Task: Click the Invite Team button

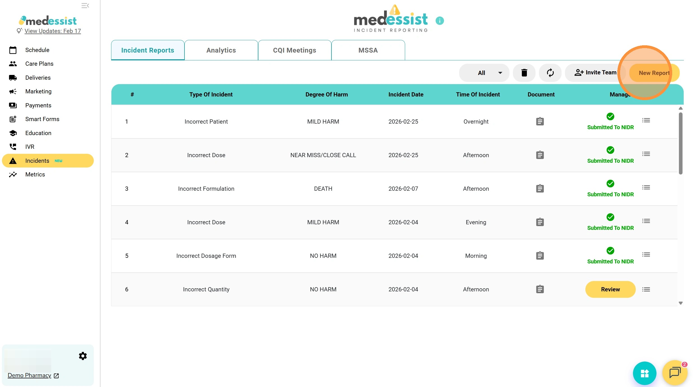Action: [595, 73]
